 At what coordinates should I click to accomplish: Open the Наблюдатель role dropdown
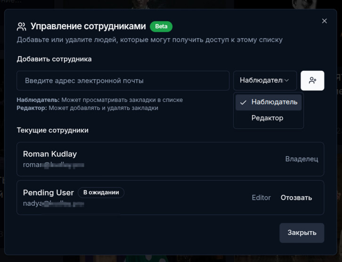265,81
